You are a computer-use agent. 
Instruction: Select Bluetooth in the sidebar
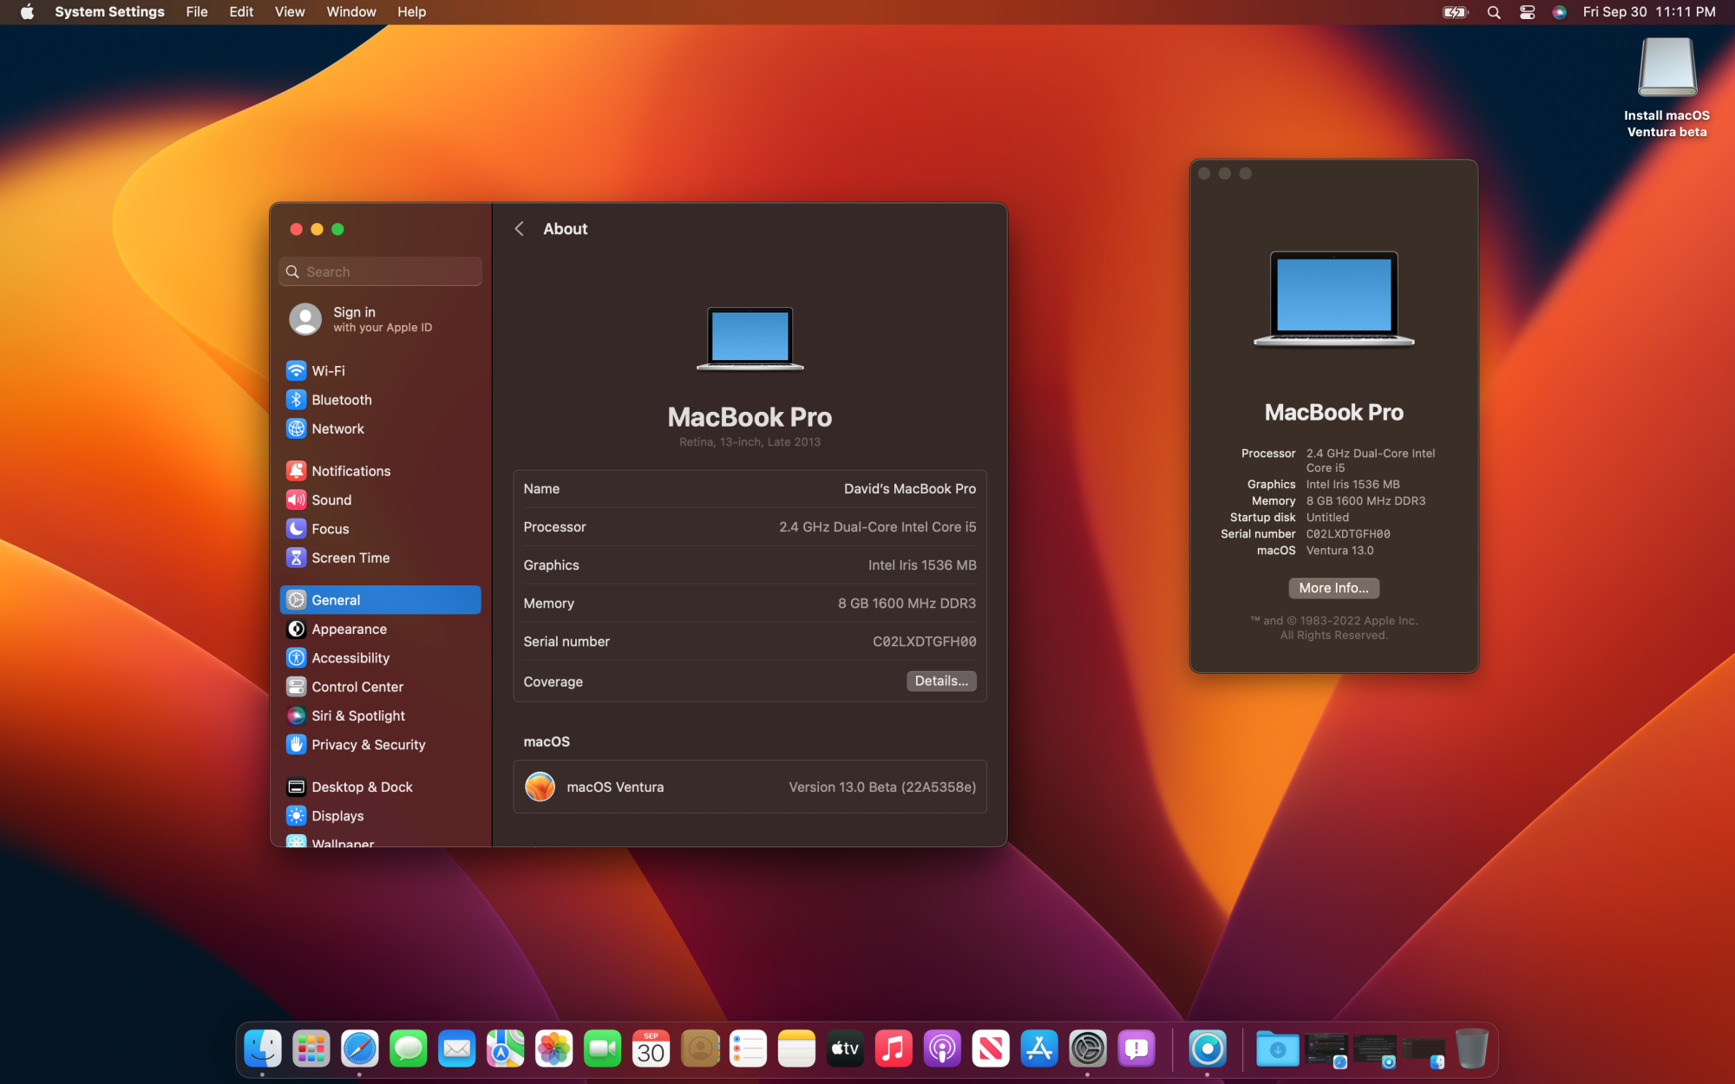[x=341, y=400]
